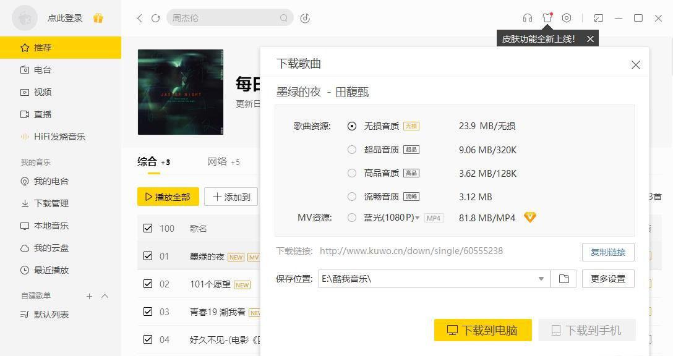Expand the save location path dropdown
The width and height of the screenshot is (673, 356).
click(541, 279)
